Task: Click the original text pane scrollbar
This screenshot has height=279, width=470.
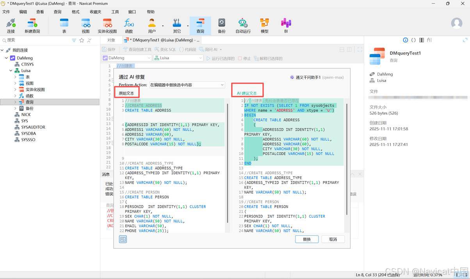Action: [227, 163]
